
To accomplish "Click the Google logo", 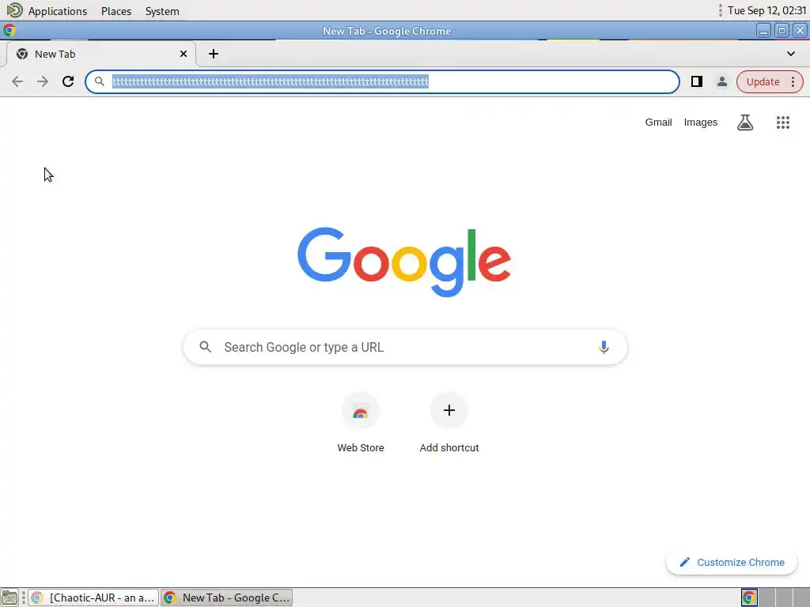I will click(x=404, y=262).
